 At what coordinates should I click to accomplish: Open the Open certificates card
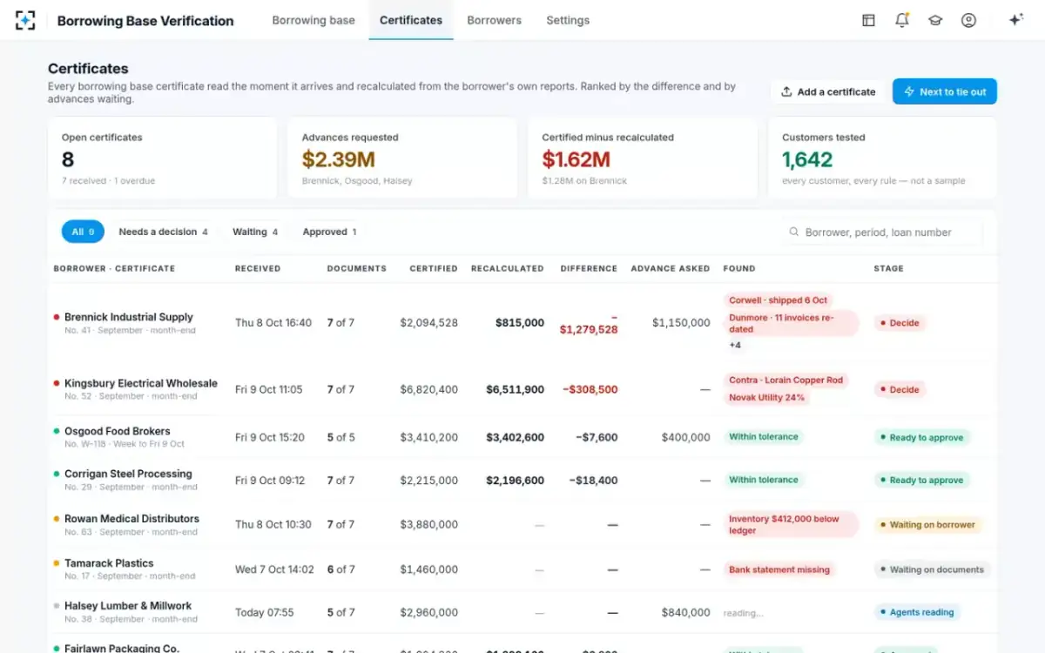coord(163,158)
